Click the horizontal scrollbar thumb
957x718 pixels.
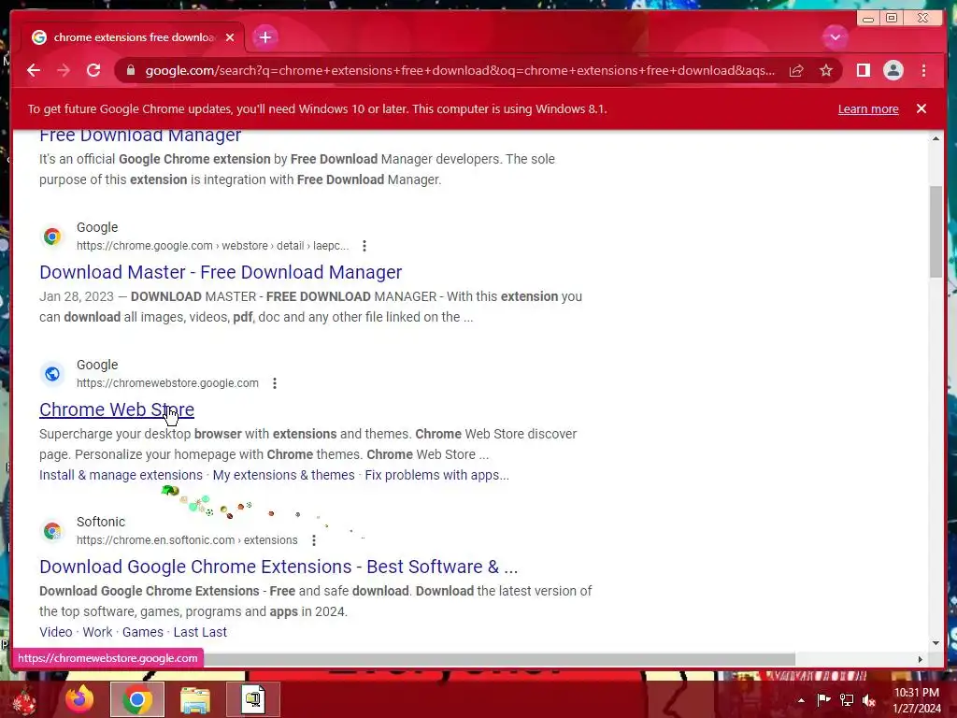[x=499, y=659]
